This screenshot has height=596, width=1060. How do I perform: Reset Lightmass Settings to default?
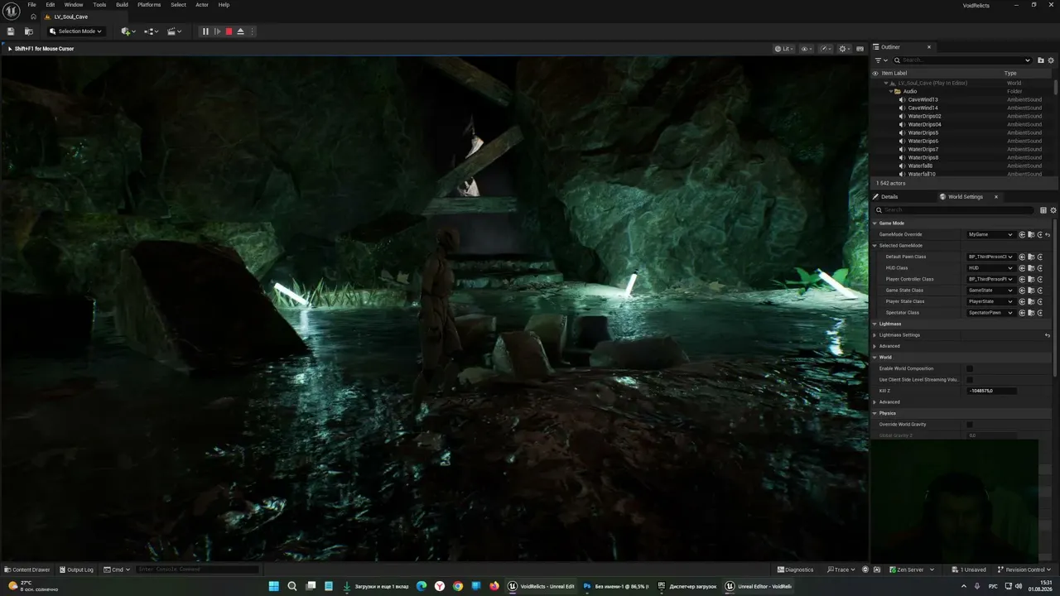[x=1048, y=335]
